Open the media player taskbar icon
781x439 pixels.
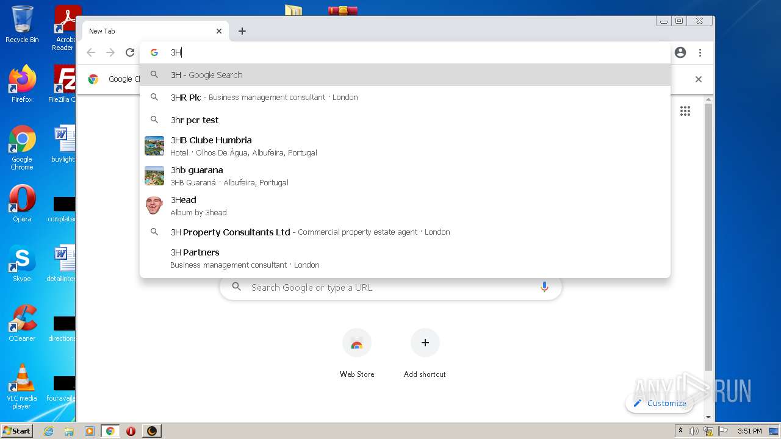pyautogui.click(x=90, y=431)
